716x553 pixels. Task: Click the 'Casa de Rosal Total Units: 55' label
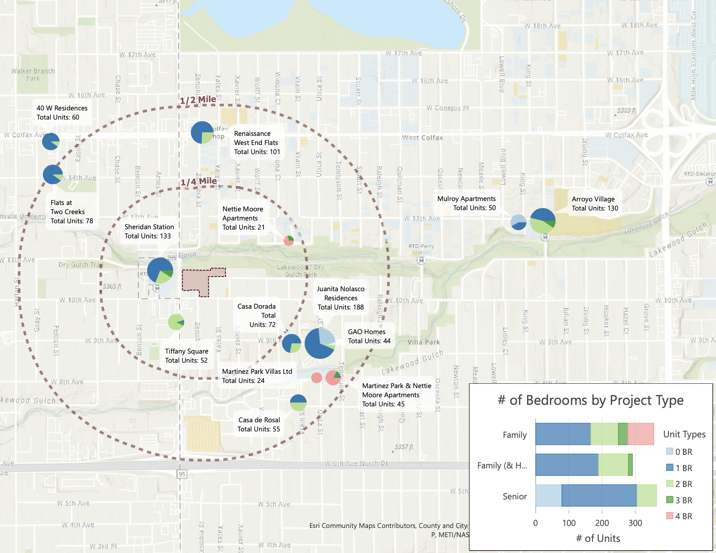(x=259, y=424)
